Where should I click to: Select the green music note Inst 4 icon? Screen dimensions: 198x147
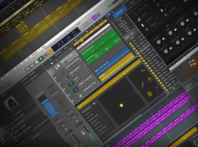tap(71, 84)
